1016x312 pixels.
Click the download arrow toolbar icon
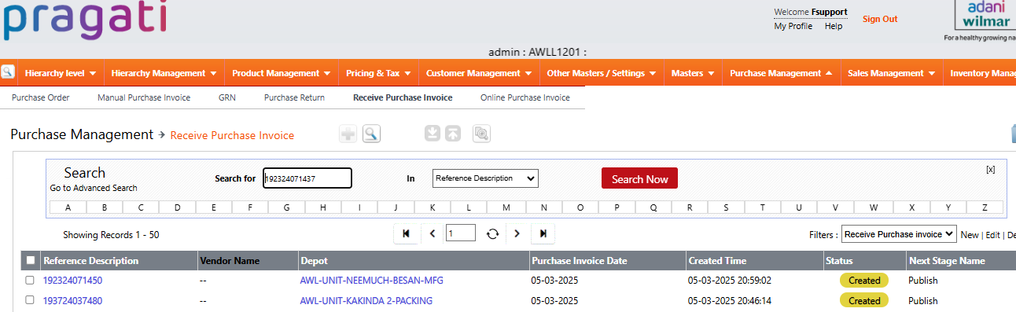point(432,134)
